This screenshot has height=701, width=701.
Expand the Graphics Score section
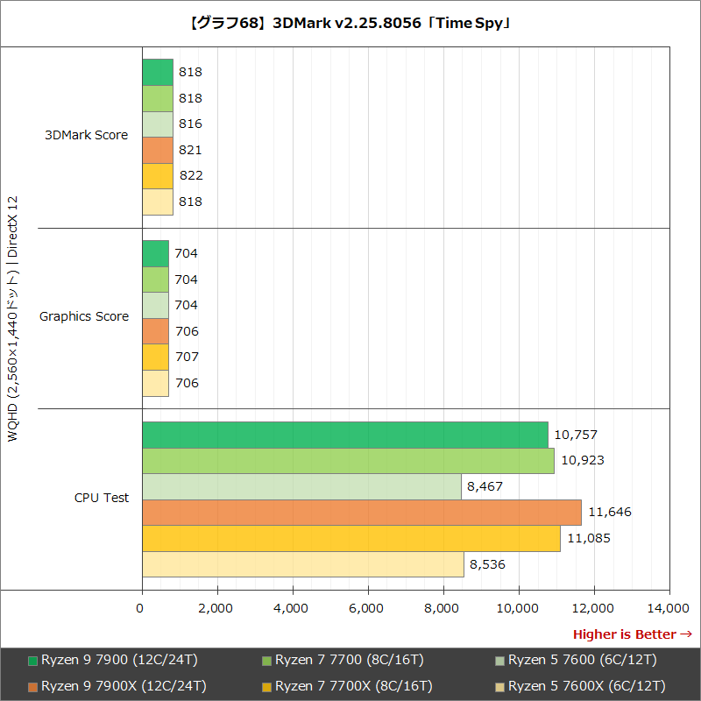[x=84, y=316]
